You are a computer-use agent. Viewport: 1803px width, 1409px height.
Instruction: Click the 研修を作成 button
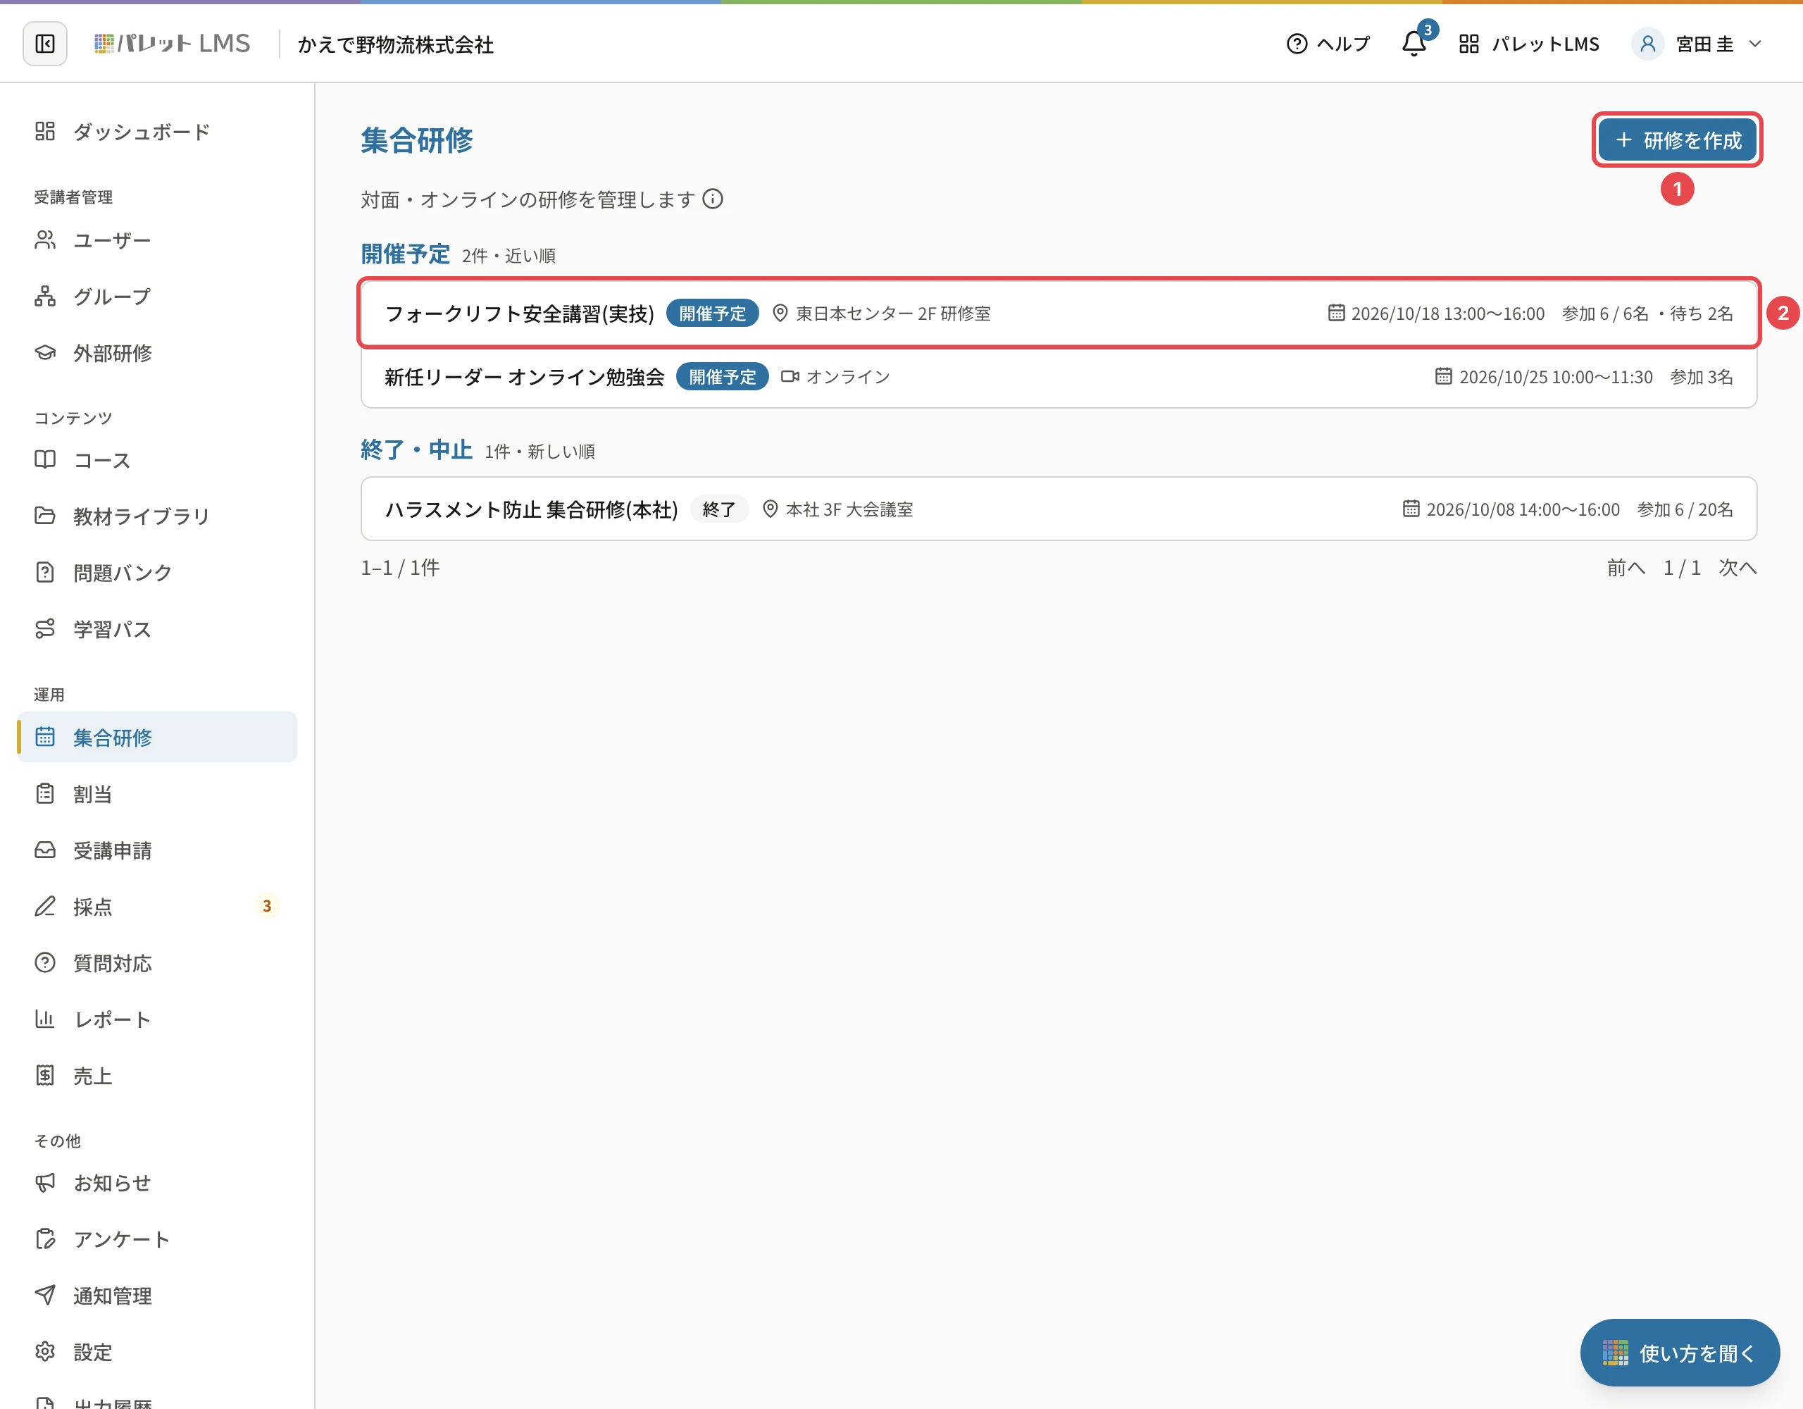1678,140
